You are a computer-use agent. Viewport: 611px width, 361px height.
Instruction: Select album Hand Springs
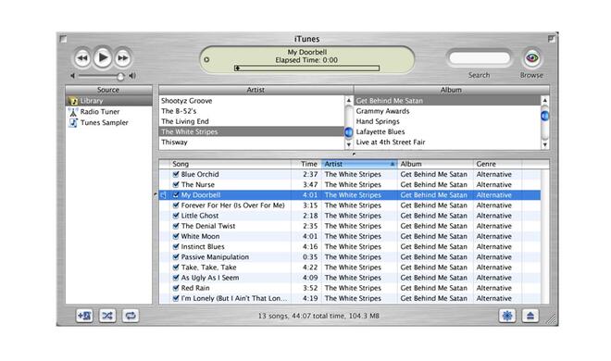coord(447,121)
